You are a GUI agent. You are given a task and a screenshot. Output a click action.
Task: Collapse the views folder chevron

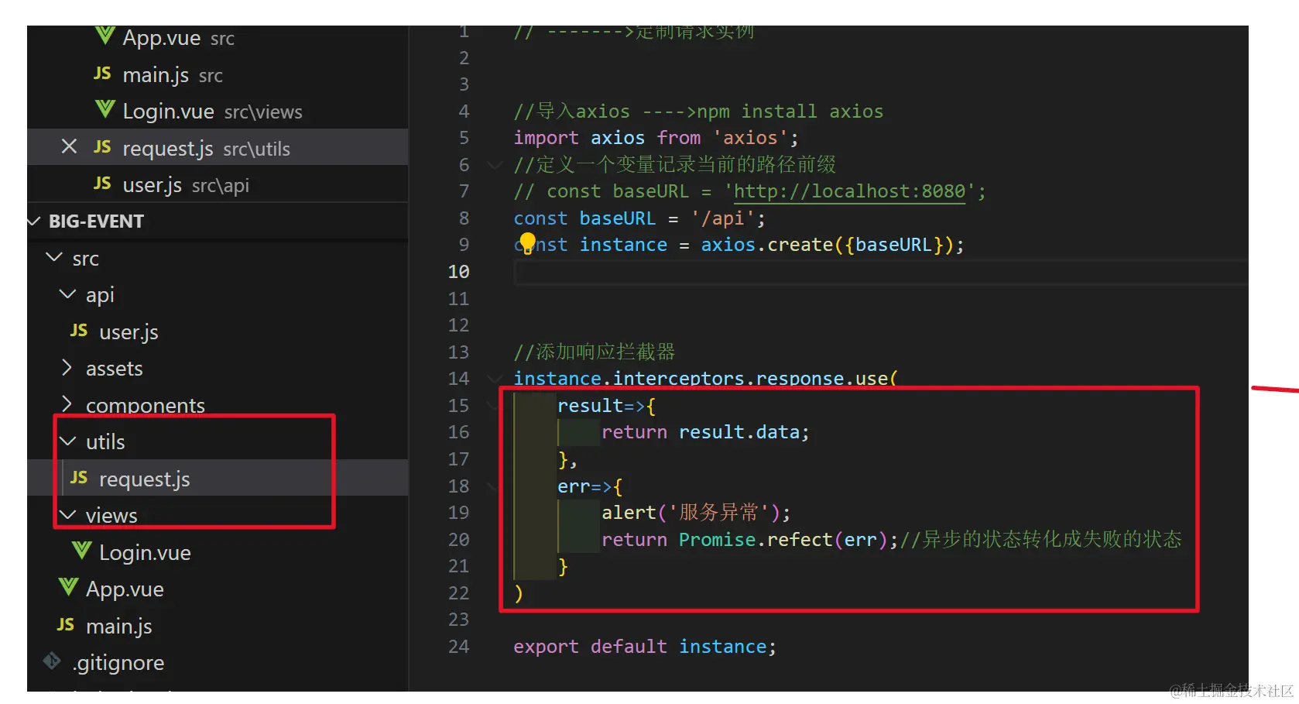pyautogui.click(x=68, y=515)
